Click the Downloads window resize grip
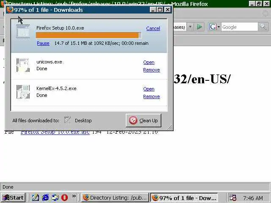Image resolution: width=271 pixels, height=203 pixels. pos(170,127)
